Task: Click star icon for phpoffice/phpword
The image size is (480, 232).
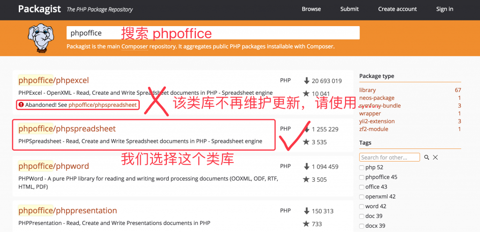Action: (x=306, y=179)
